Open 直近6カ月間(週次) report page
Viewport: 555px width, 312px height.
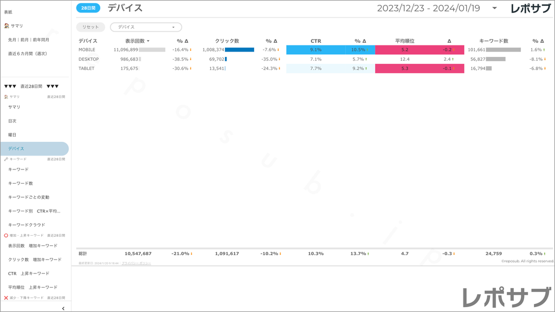click(x=28, y=54)
